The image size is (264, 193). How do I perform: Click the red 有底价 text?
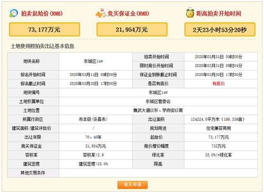click(x=219, y=83)
